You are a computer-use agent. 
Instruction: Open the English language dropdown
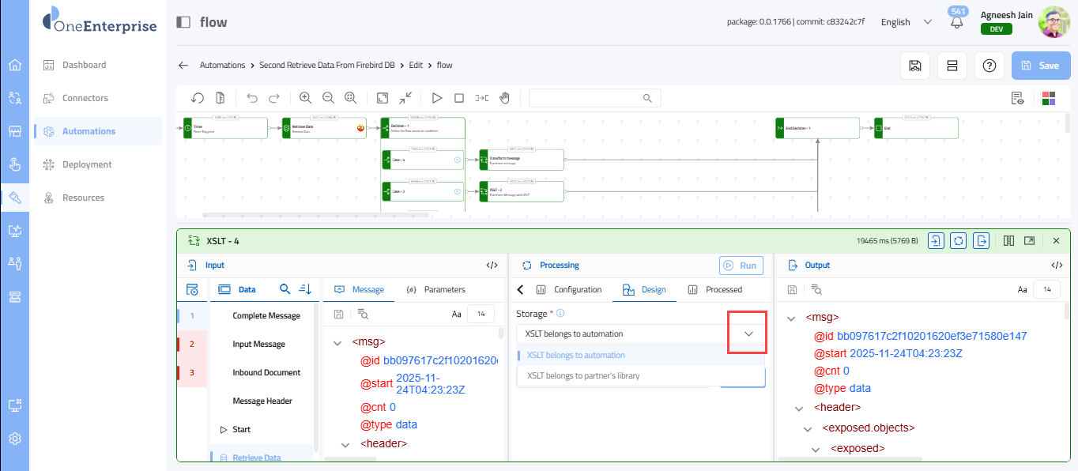(x=906, y=22)
